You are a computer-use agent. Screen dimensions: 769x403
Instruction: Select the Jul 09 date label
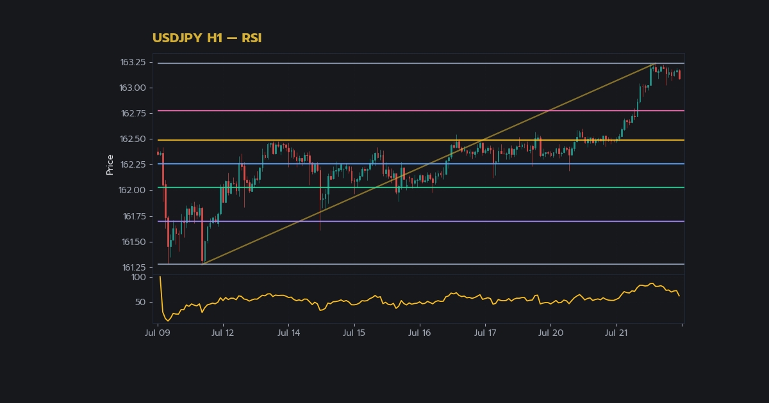(x=157, y=333)
